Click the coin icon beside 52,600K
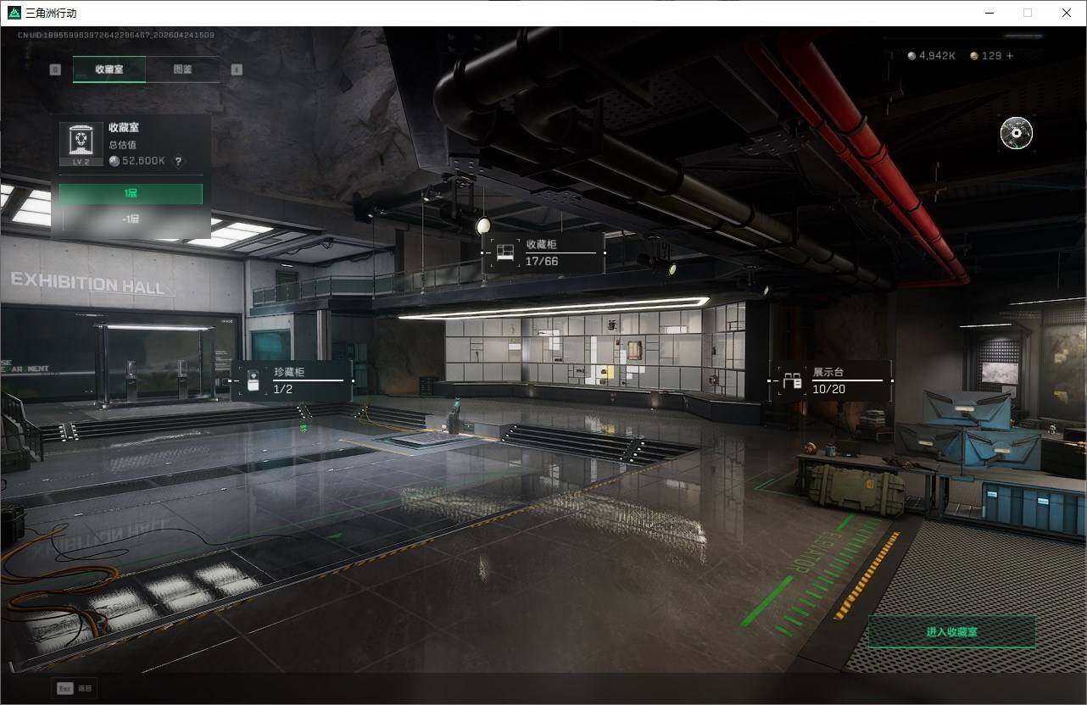 [114, 161]
